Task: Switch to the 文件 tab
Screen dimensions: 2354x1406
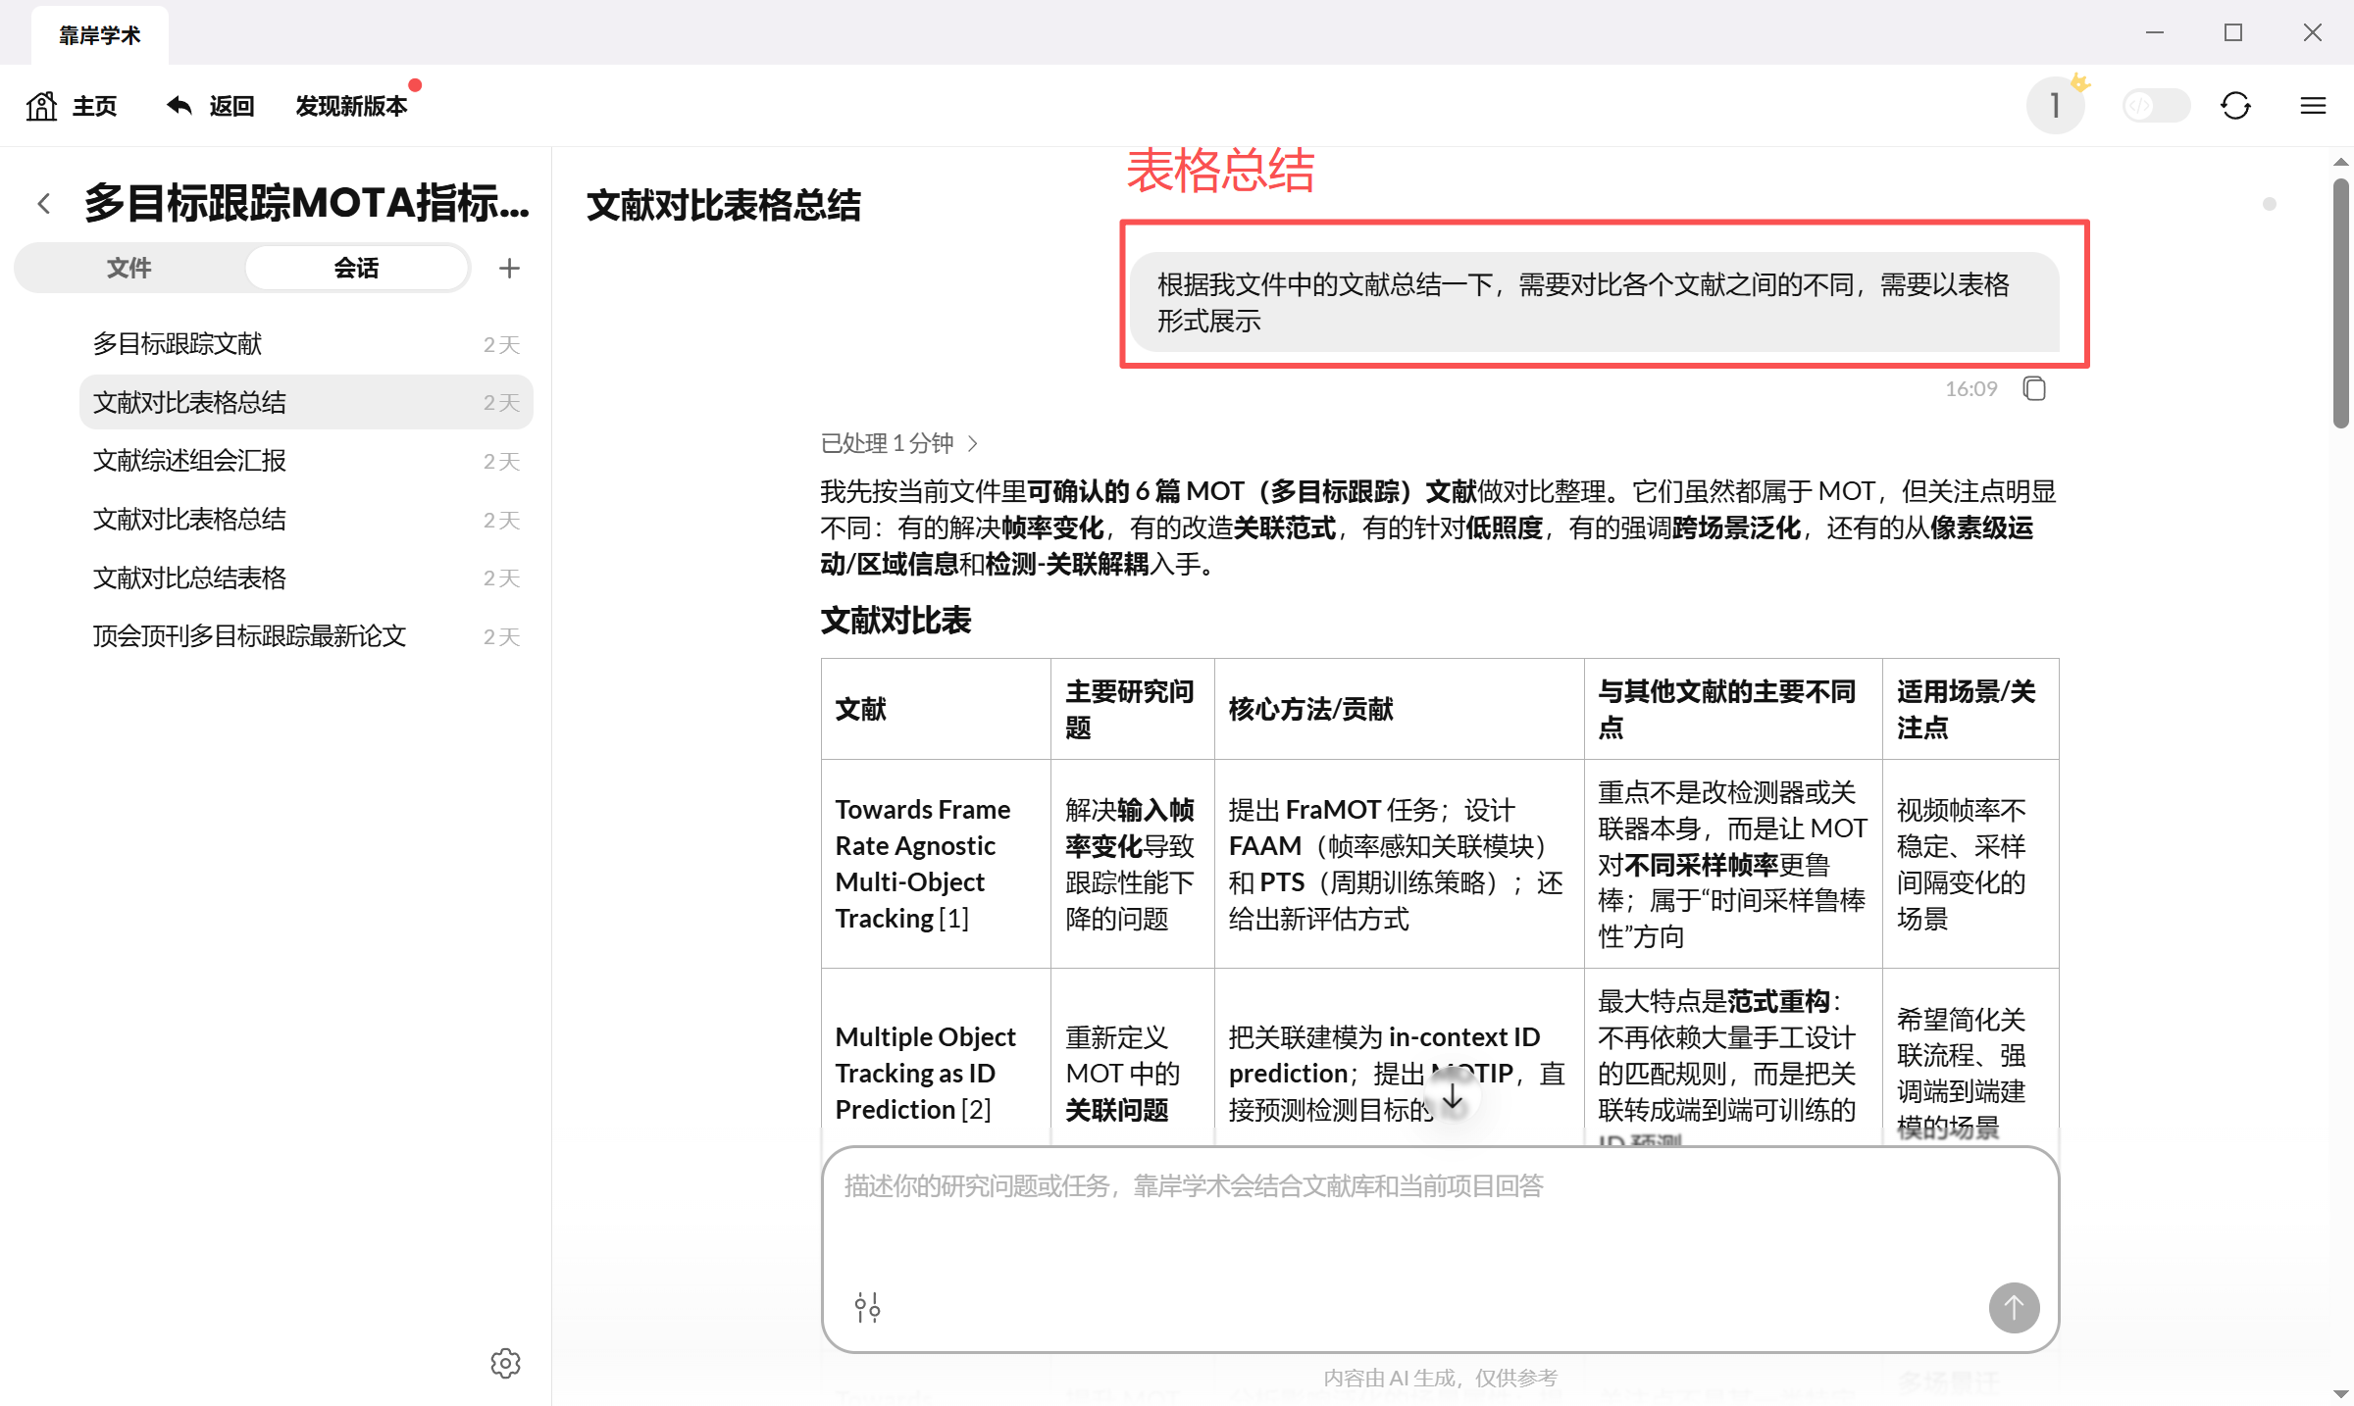Action: pos(129,268)
